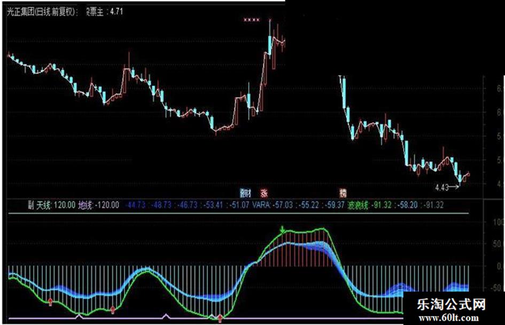Click the VARA: -57.03 indicator label
This screenshot has height=325, width=505.
pyautogui.click(x=273, y=205)
